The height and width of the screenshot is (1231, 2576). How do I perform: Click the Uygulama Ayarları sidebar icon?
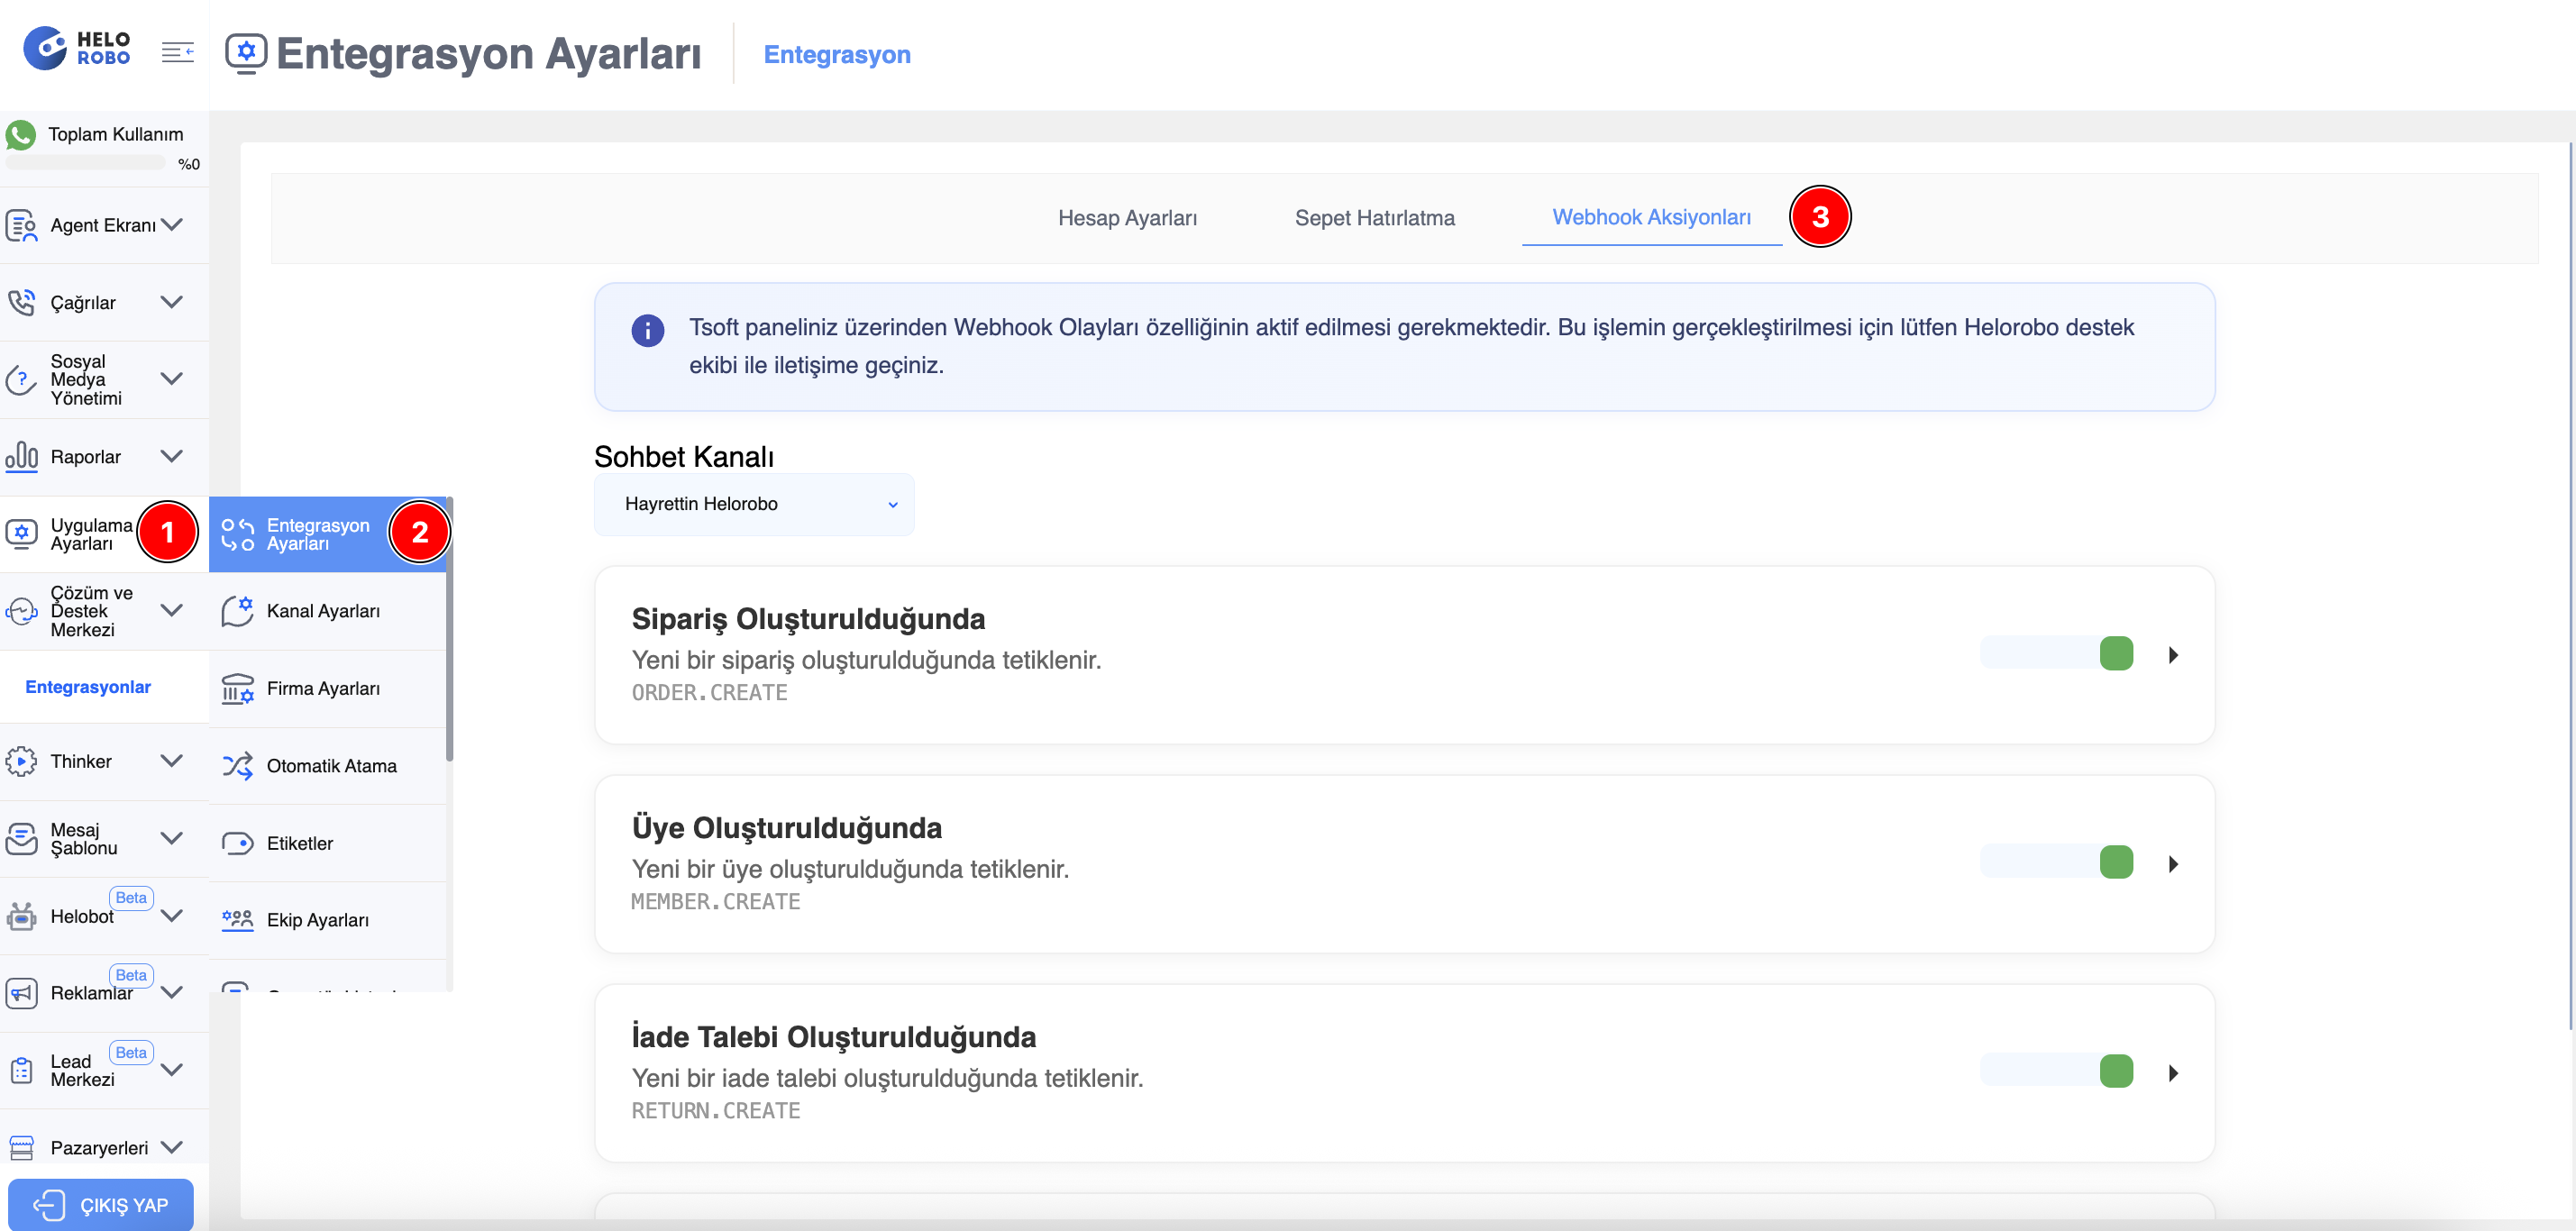click(x=21, y=533)
